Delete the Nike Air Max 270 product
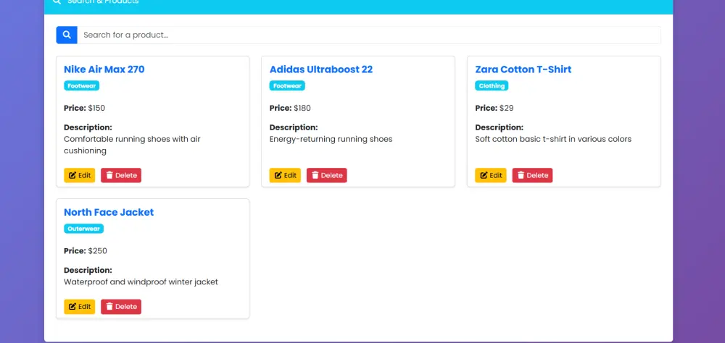The height and width of the screenshot is (343, 725). pyautogui.click(x=121, y=175)
